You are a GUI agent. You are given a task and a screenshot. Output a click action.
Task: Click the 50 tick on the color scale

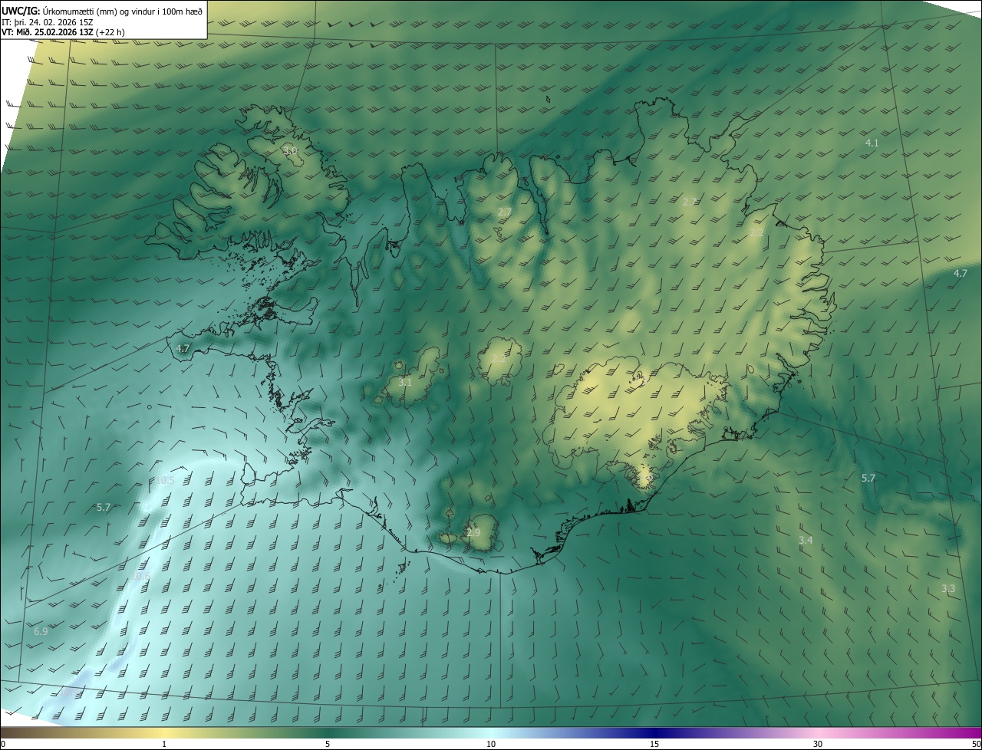pyautogui.click(x=976, y=744)
